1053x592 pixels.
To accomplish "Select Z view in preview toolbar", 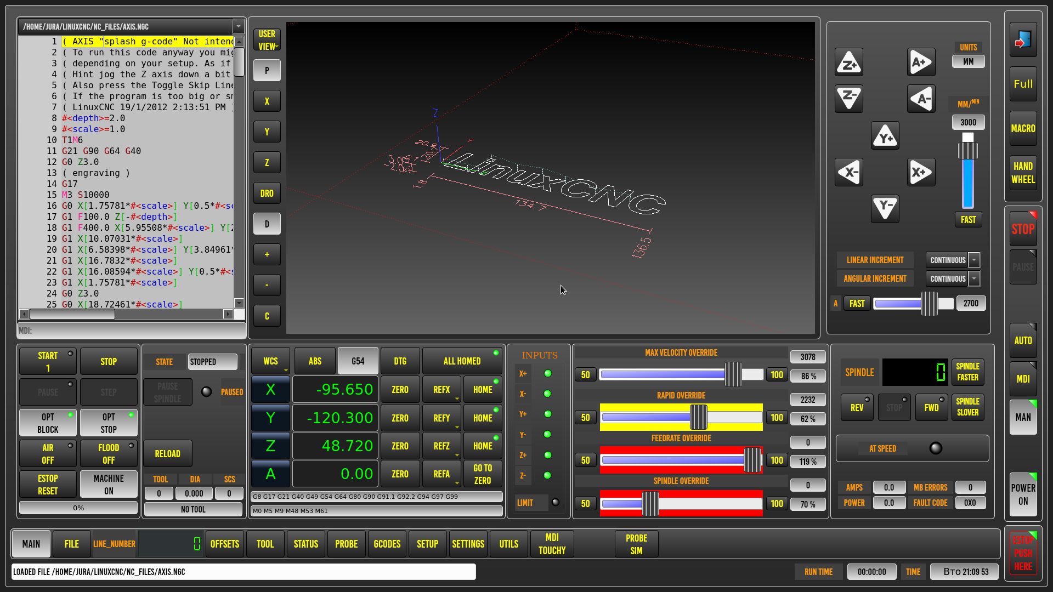I will [x=267, y=162].
